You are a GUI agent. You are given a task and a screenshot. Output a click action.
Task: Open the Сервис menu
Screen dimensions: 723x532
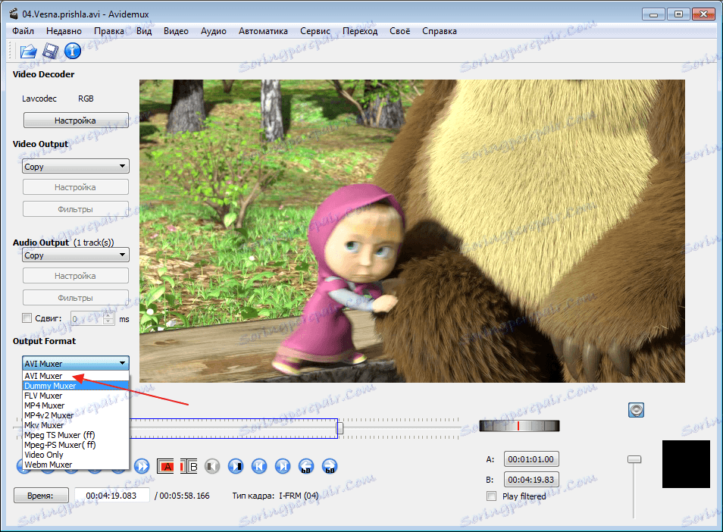315,31
